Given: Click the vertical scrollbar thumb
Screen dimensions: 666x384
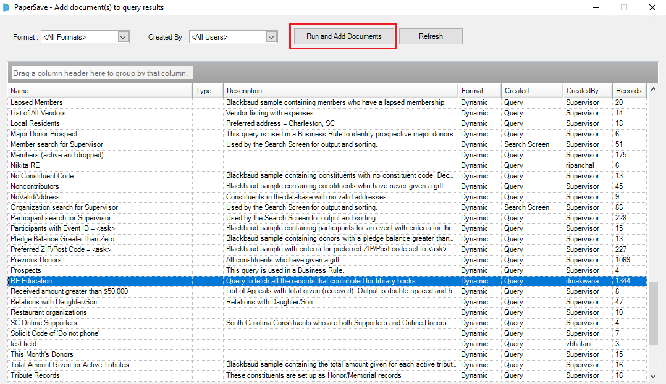Looking at the screenshot, I should tap(654, 315).
